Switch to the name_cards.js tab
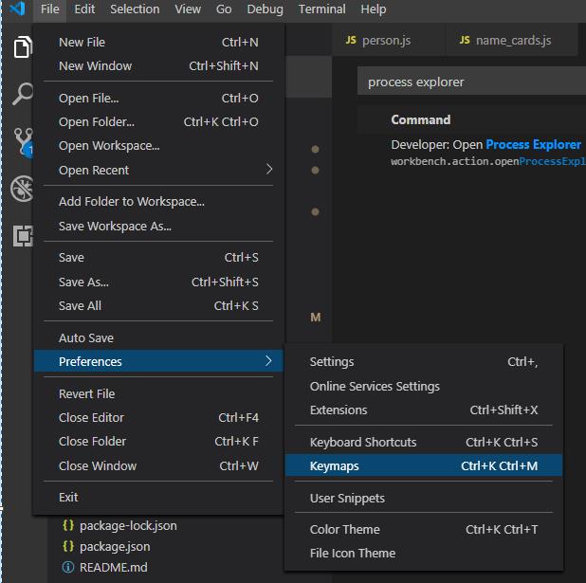586x583 pixels. point(511,40)
